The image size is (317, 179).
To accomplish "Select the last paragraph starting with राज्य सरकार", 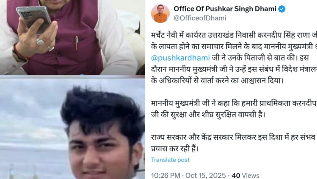I will coord(234,143).
